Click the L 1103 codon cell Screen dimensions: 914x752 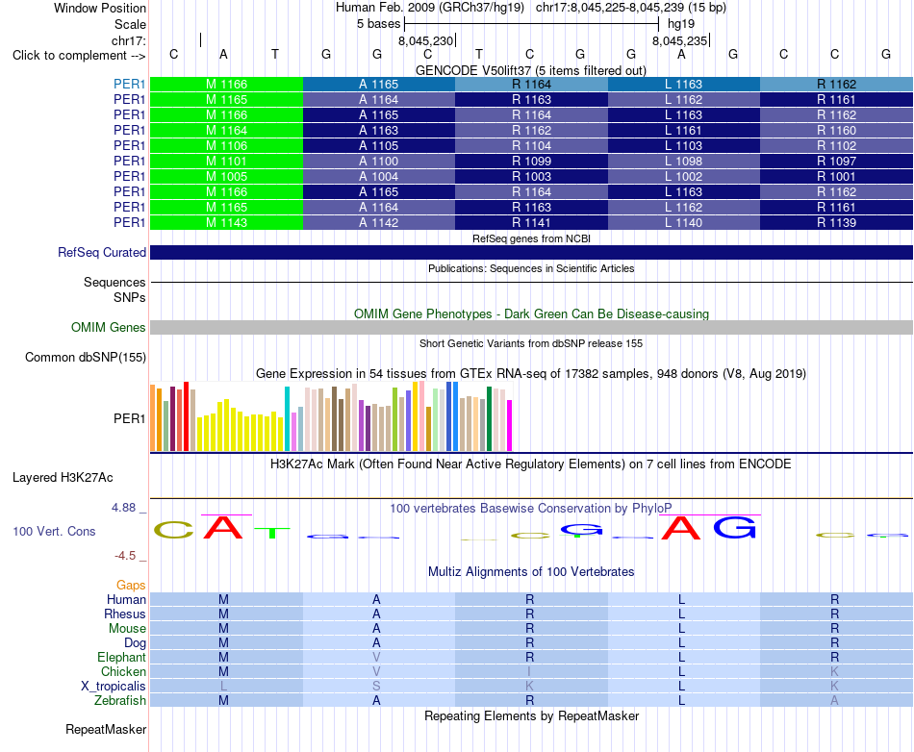click(x=684, y=145)
